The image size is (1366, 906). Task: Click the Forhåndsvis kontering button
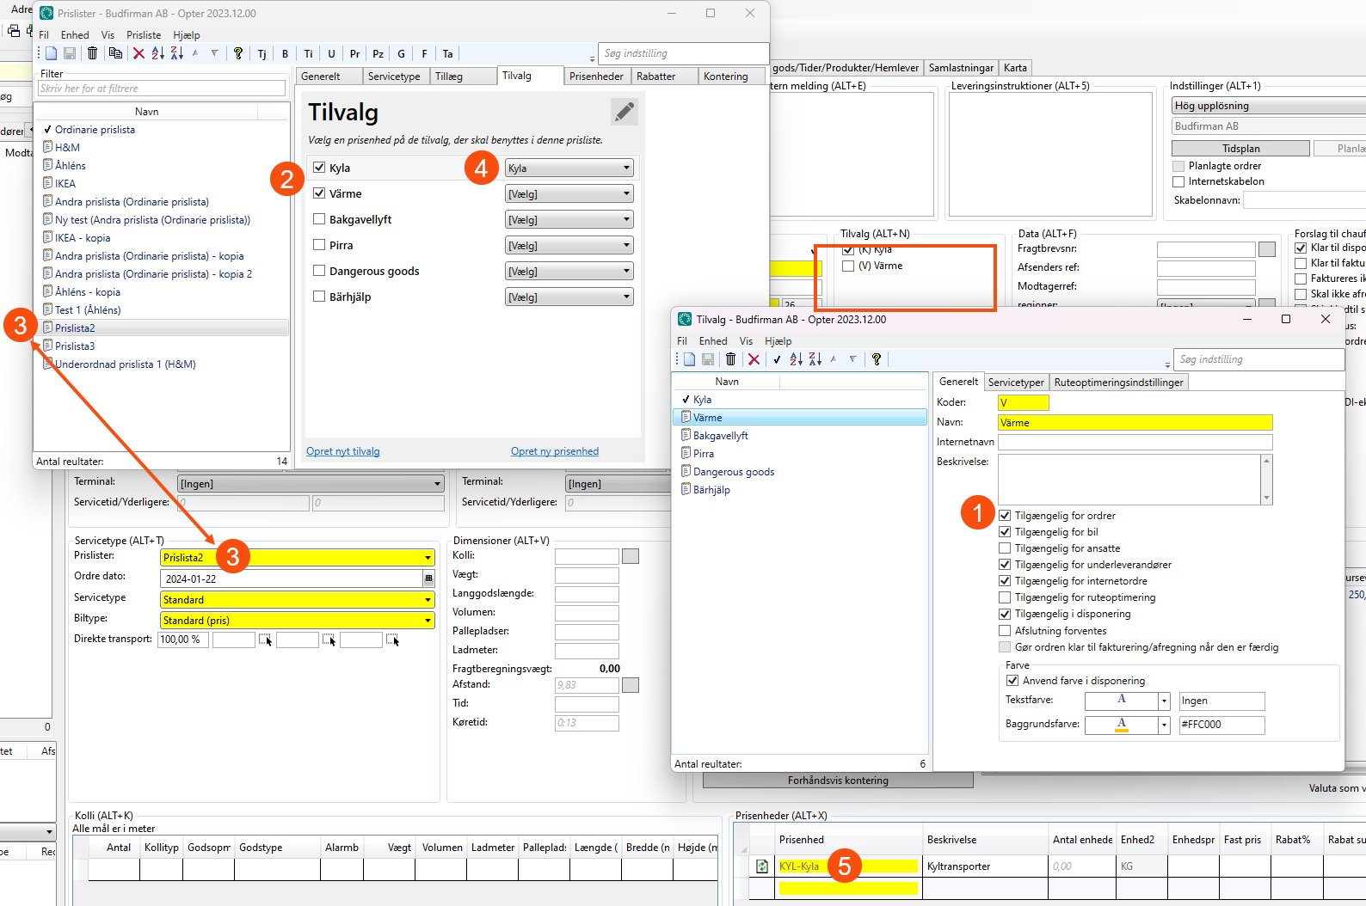click(837, 781)
